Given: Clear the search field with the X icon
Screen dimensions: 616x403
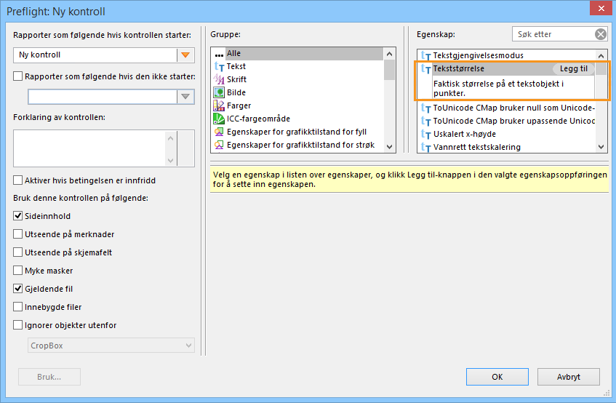Looking at the screenshot, I should [x=600, y=34].
